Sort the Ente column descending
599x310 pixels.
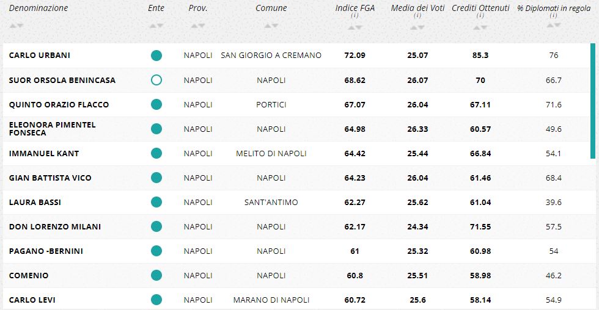coord(161,26)
